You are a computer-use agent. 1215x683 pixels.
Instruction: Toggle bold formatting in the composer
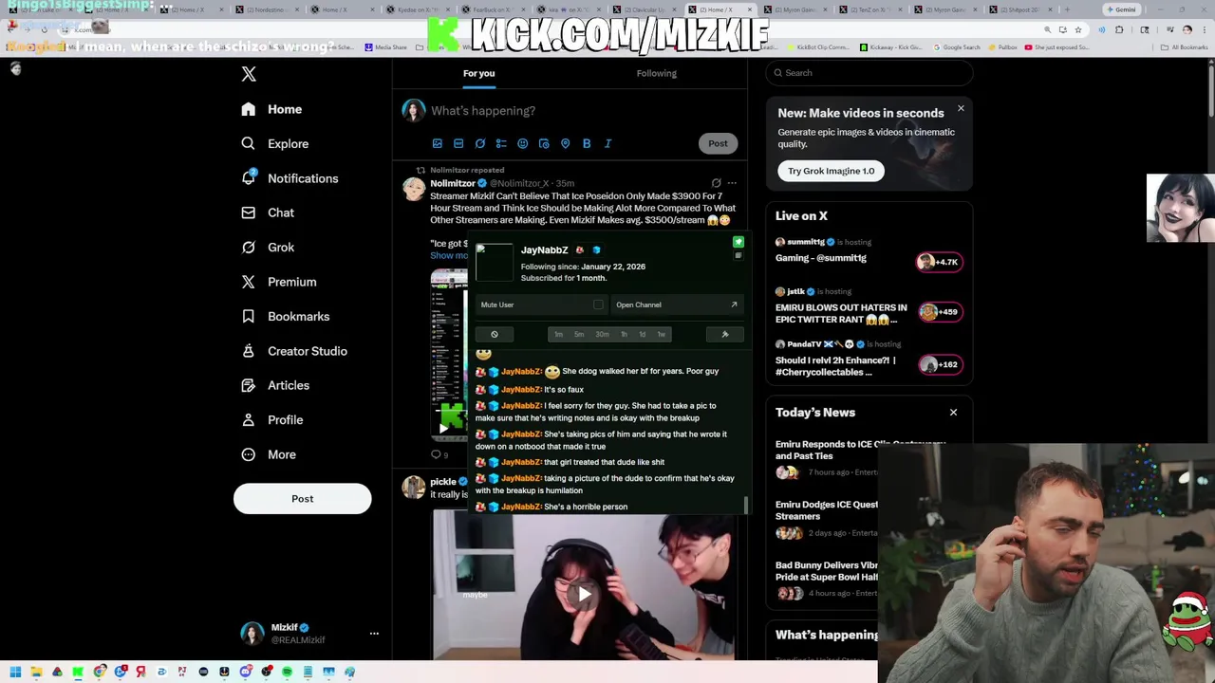587,144
